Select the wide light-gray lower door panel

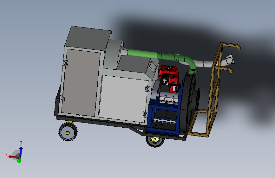tap(123, 99)
